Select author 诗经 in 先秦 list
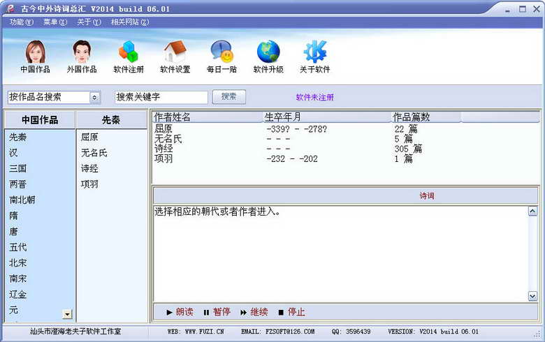The image size is (545, 342). [89, 168]
